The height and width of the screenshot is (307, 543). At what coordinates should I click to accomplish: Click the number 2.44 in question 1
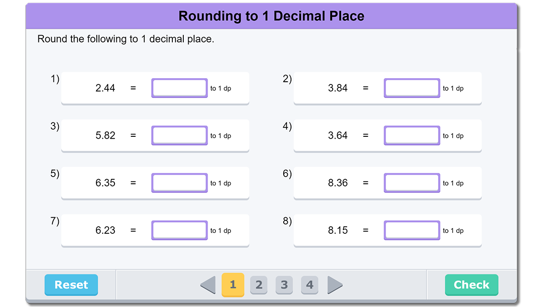[105, 88]
